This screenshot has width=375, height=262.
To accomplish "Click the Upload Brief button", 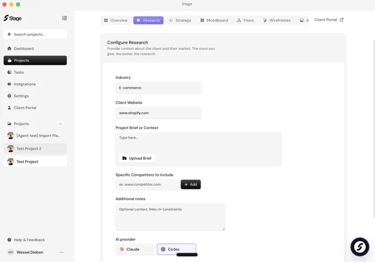I will coord(137,158).
